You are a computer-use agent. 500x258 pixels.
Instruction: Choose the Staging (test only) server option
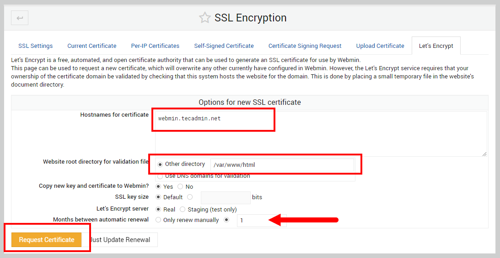tap(183, 209)
